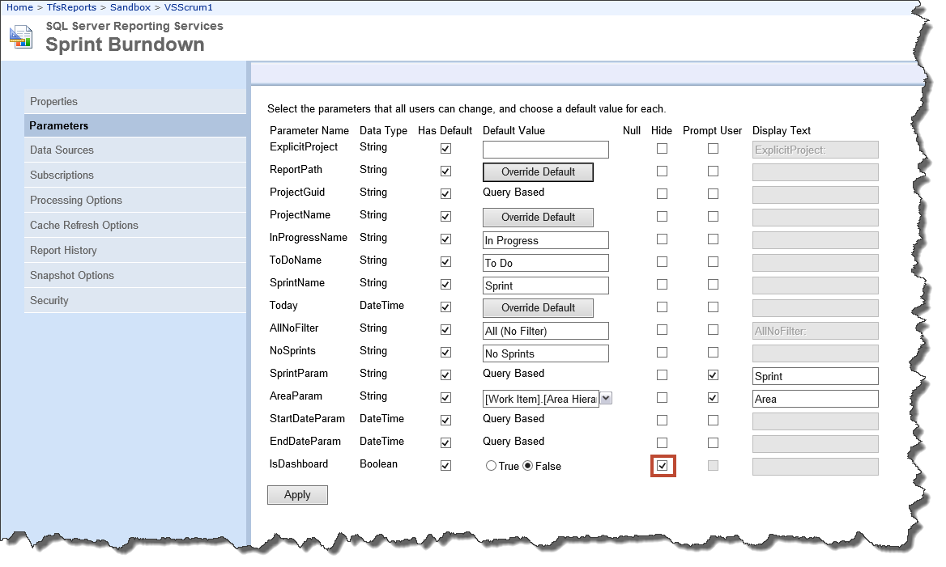Uncheck the Hide checkbox for IsDashboard
Image resolution: width=946 pixels, height=567 pixels.
pos(663,467)
